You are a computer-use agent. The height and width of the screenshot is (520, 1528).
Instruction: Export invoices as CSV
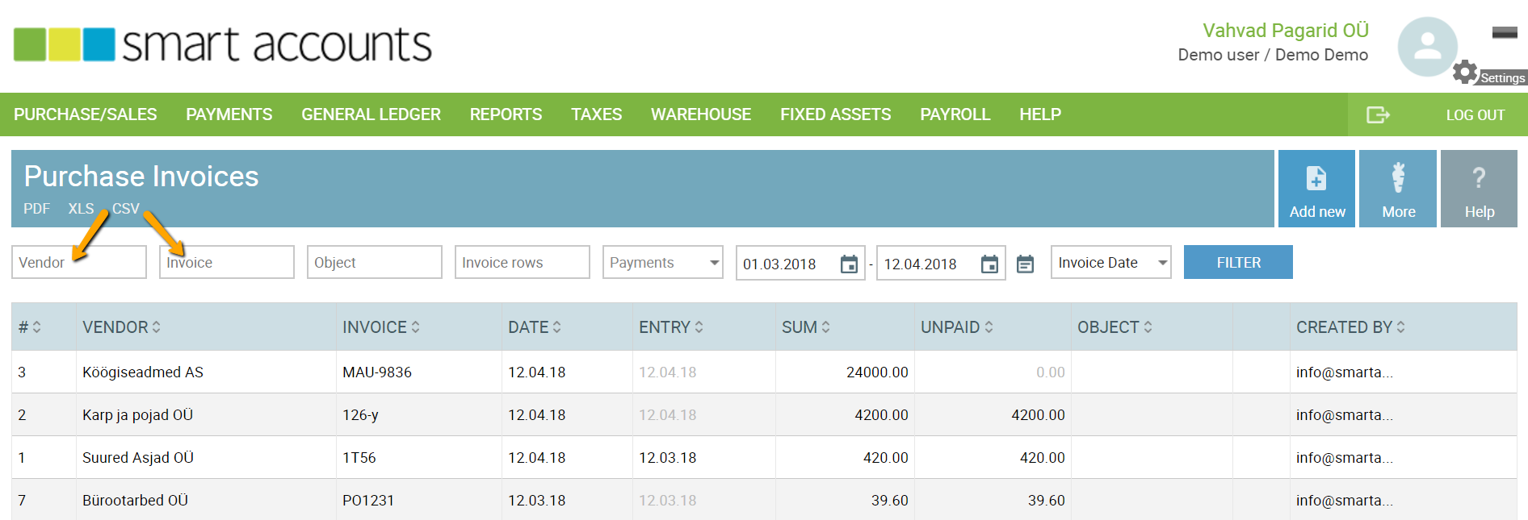click(126, 209)
